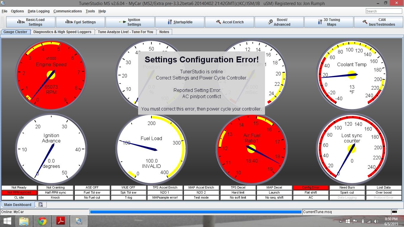Open Adobe Reader from the taskbar

(x=61, y=221)
